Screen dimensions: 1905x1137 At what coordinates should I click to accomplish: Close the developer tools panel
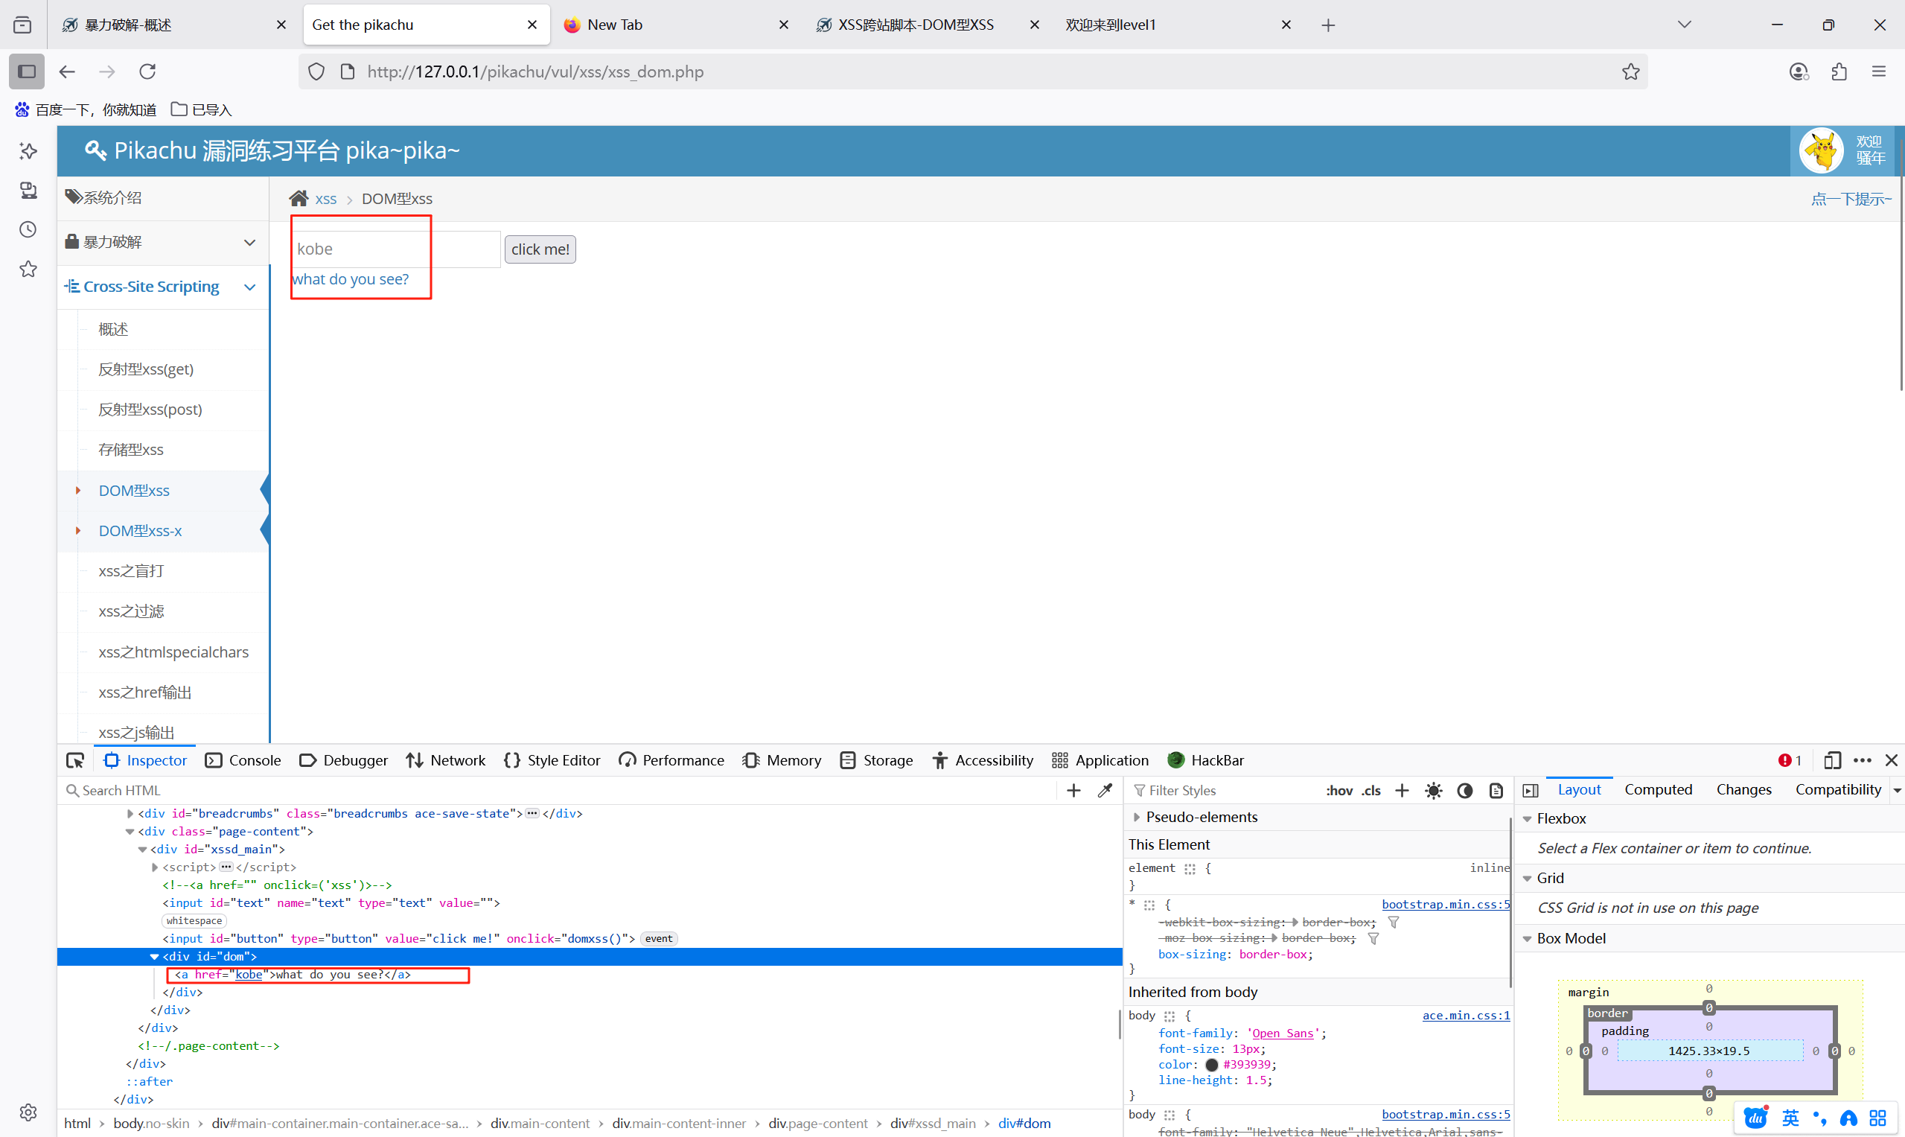click(1891, 760)
